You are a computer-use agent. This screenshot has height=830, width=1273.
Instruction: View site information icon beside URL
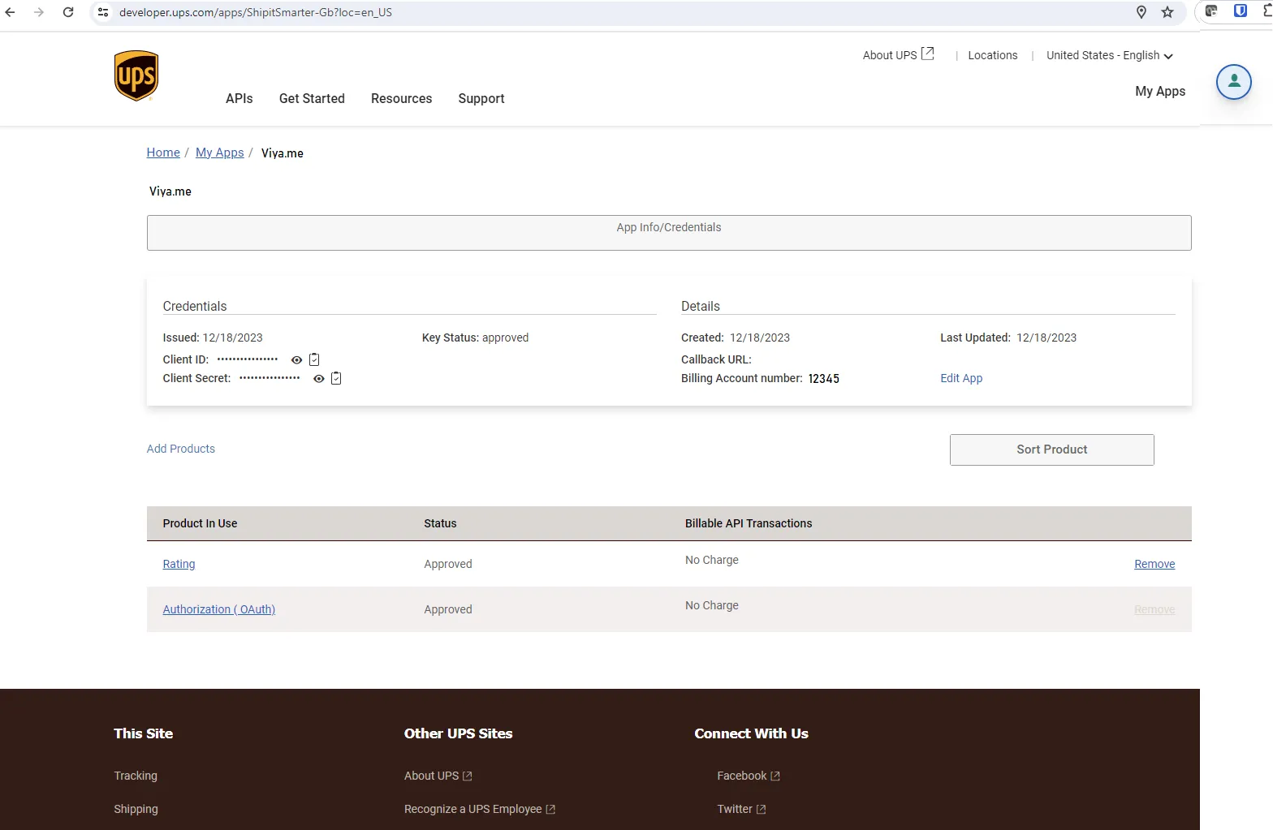(103, 12)
